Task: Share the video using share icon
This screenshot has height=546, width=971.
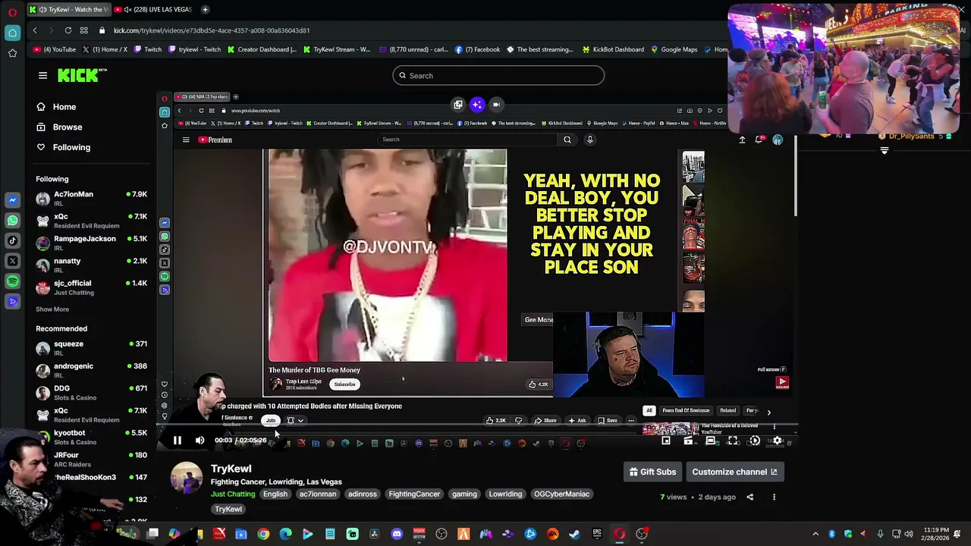Action: (x=749, y=497)
